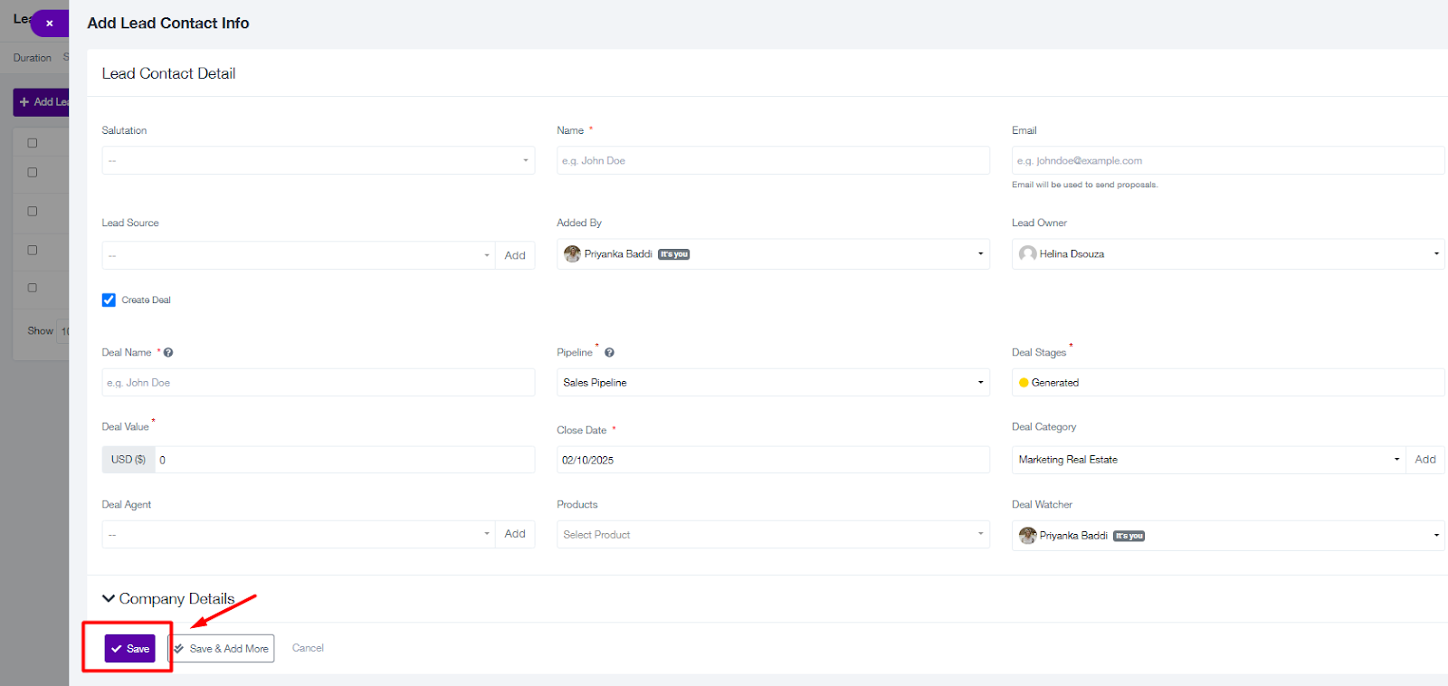
Task: Click Priyanka Baddi avatar in Added By
Action: 572,254
